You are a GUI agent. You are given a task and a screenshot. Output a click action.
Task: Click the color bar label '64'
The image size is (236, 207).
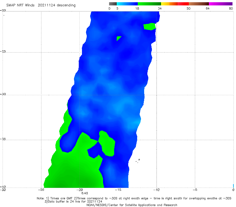click(x=208, y=9)
